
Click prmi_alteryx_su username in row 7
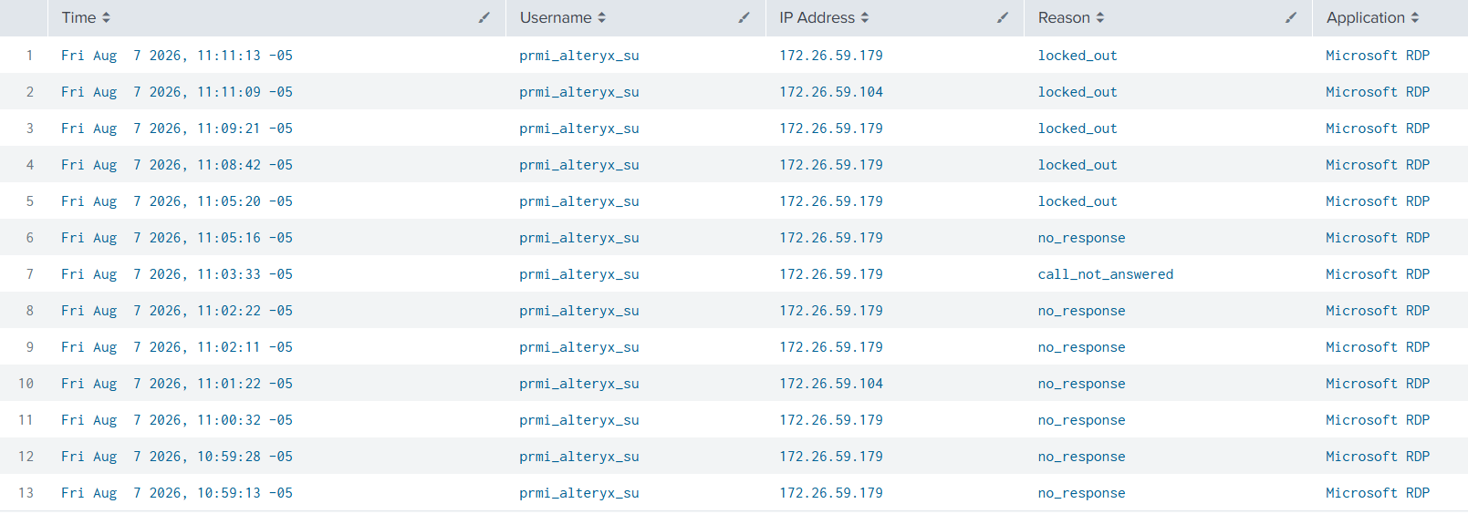tap(579, 274)
